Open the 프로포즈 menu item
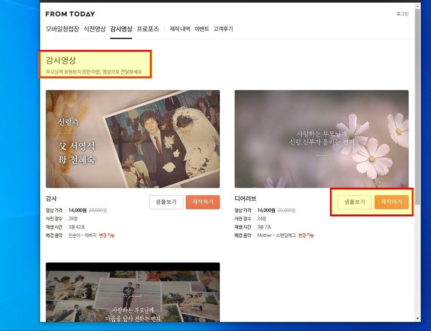Image resolution: width=431 pixels, height=331 pixels. tap(148, 29)
